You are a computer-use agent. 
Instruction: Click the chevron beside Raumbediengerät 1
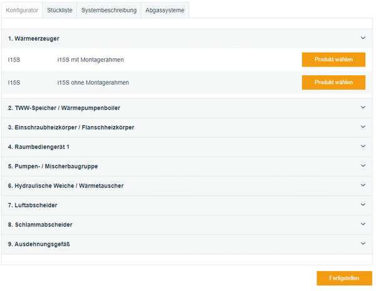pyautogui.click(x=363, y=146)
